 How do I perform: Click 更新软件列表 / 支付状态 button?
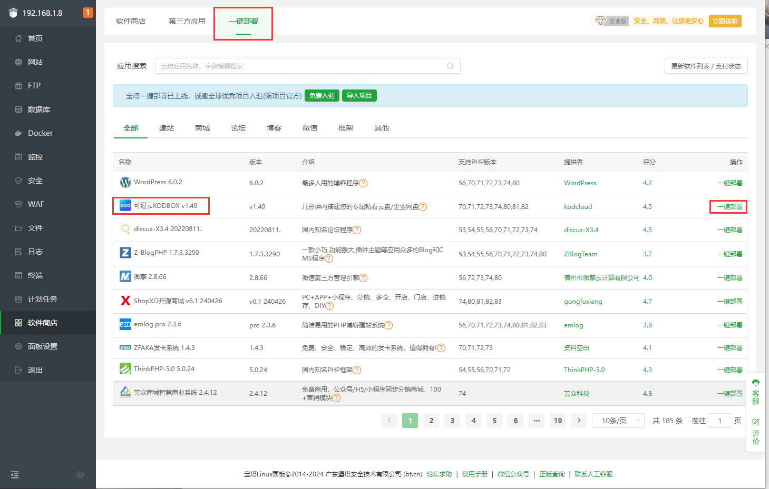(x=706, y=66)
